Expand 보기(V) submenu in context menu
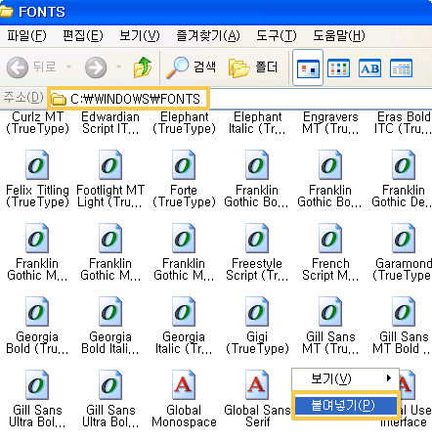The width and height of the screenshot is (432, 442). coord(345,378)
